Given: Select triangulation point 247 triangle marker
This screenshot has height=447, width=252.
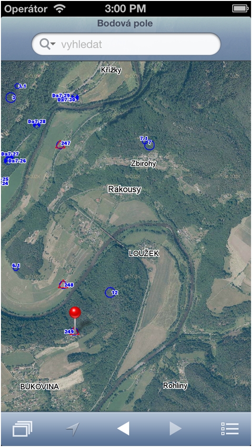Looking at the screenshot, I should 60,145.
